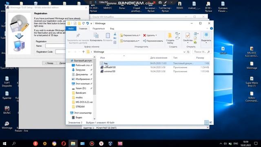Click the back arrow in Explorer

tap(69, 52)
